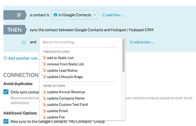Click the 'MORE ACTIONS' section heading
The width and height of the screenshot is (196, 126).
click(x=54, y=86)
